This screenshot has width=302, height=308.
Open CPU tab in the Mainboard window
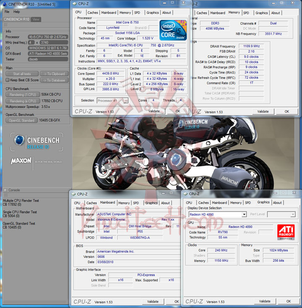77,203
